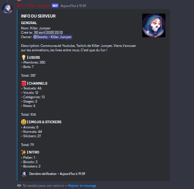194x189 pixels.
Task: Click the message time Aujourd'hui à 19:59
Action: [x=73, y=6]
